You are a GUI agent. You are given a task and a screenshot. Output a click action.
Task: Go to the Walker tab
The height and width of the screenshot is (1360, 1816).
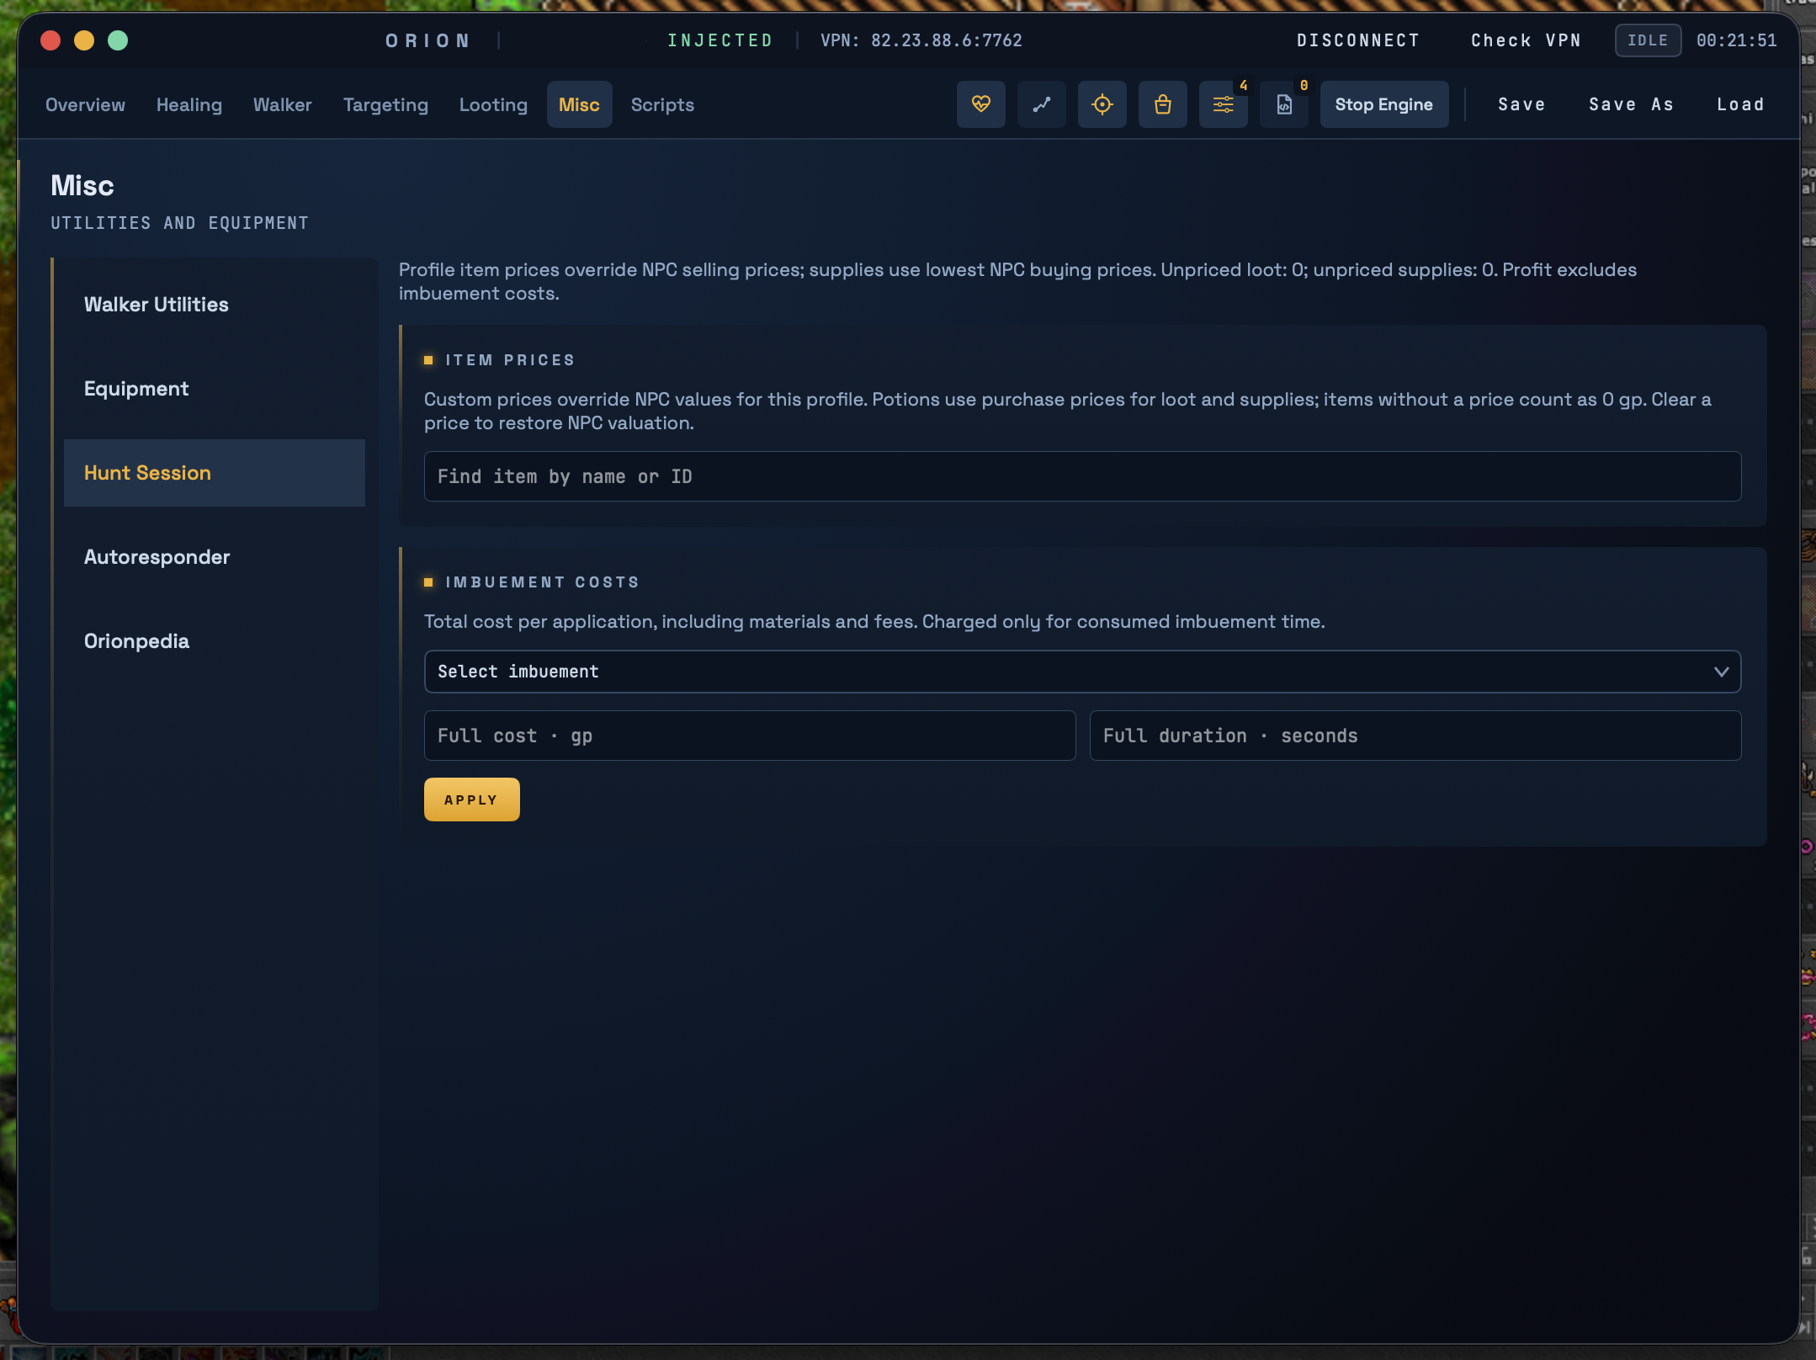(283, 104)
